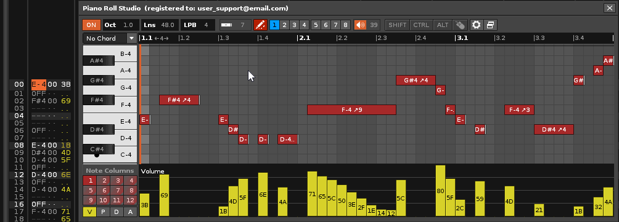Select highlighted E-4 cell on pattern row 00
This screenshot has width=619, height=222.
tap(39, 84)
